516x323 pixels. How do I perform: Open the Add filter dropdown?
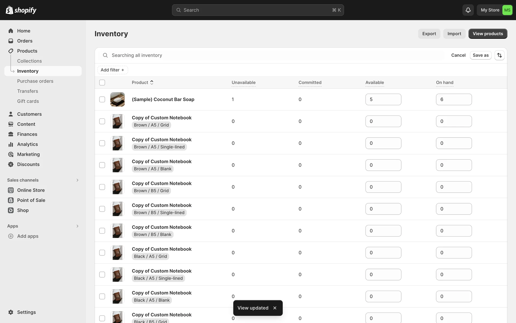[112, 70]
